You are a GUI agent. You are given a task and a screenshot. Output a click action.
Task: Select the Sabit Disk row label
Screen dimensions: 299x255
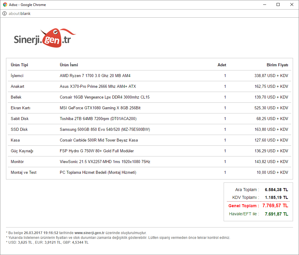tap(19, 119)
